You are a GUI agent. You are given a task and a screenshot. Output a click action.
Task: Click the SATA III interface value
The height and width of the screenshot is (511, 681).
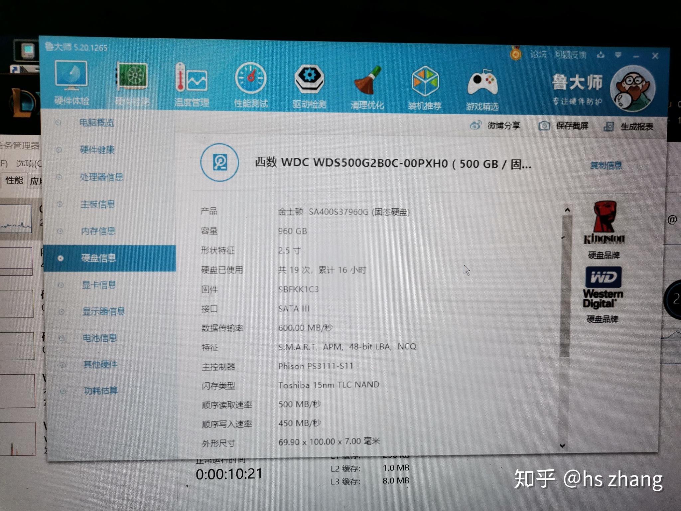[x=294, y=309]
